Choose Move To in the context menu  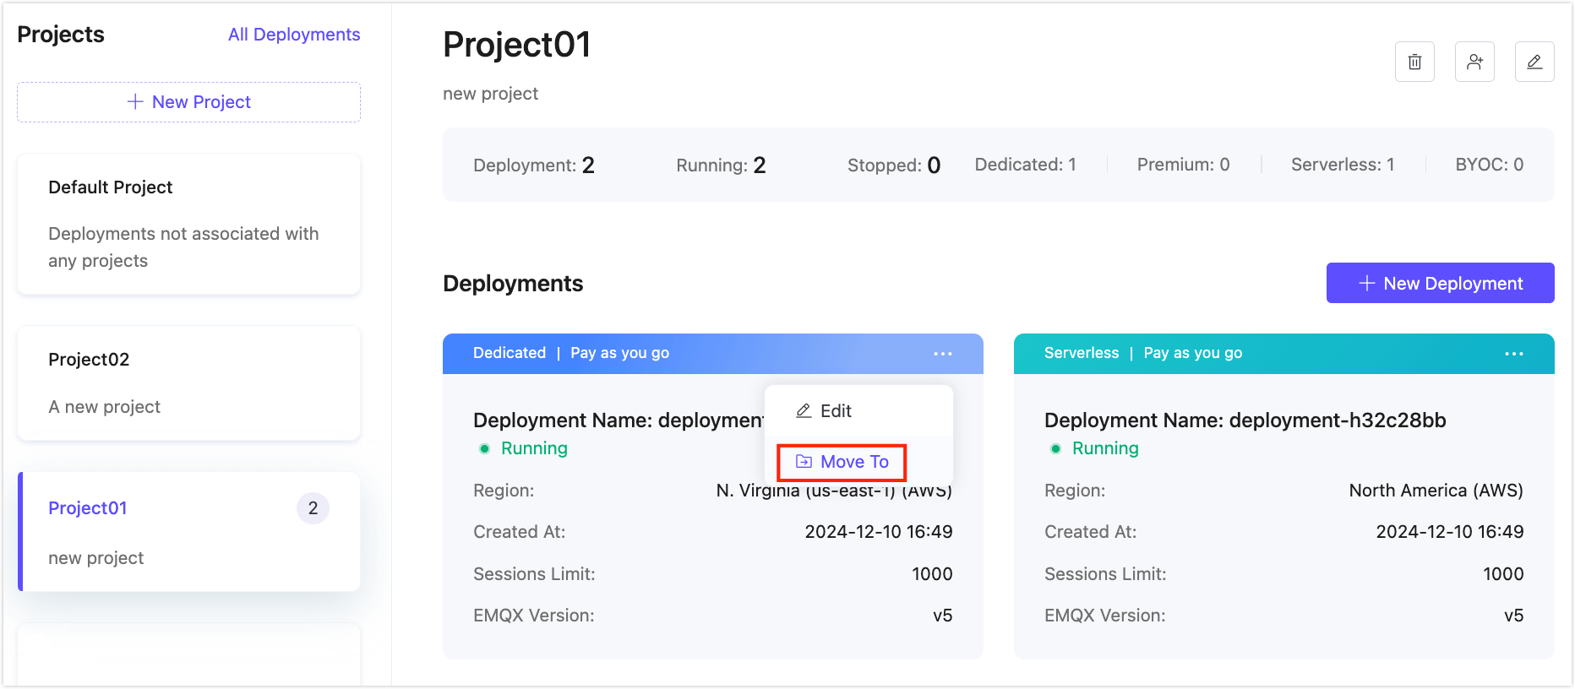coord(842,462)
